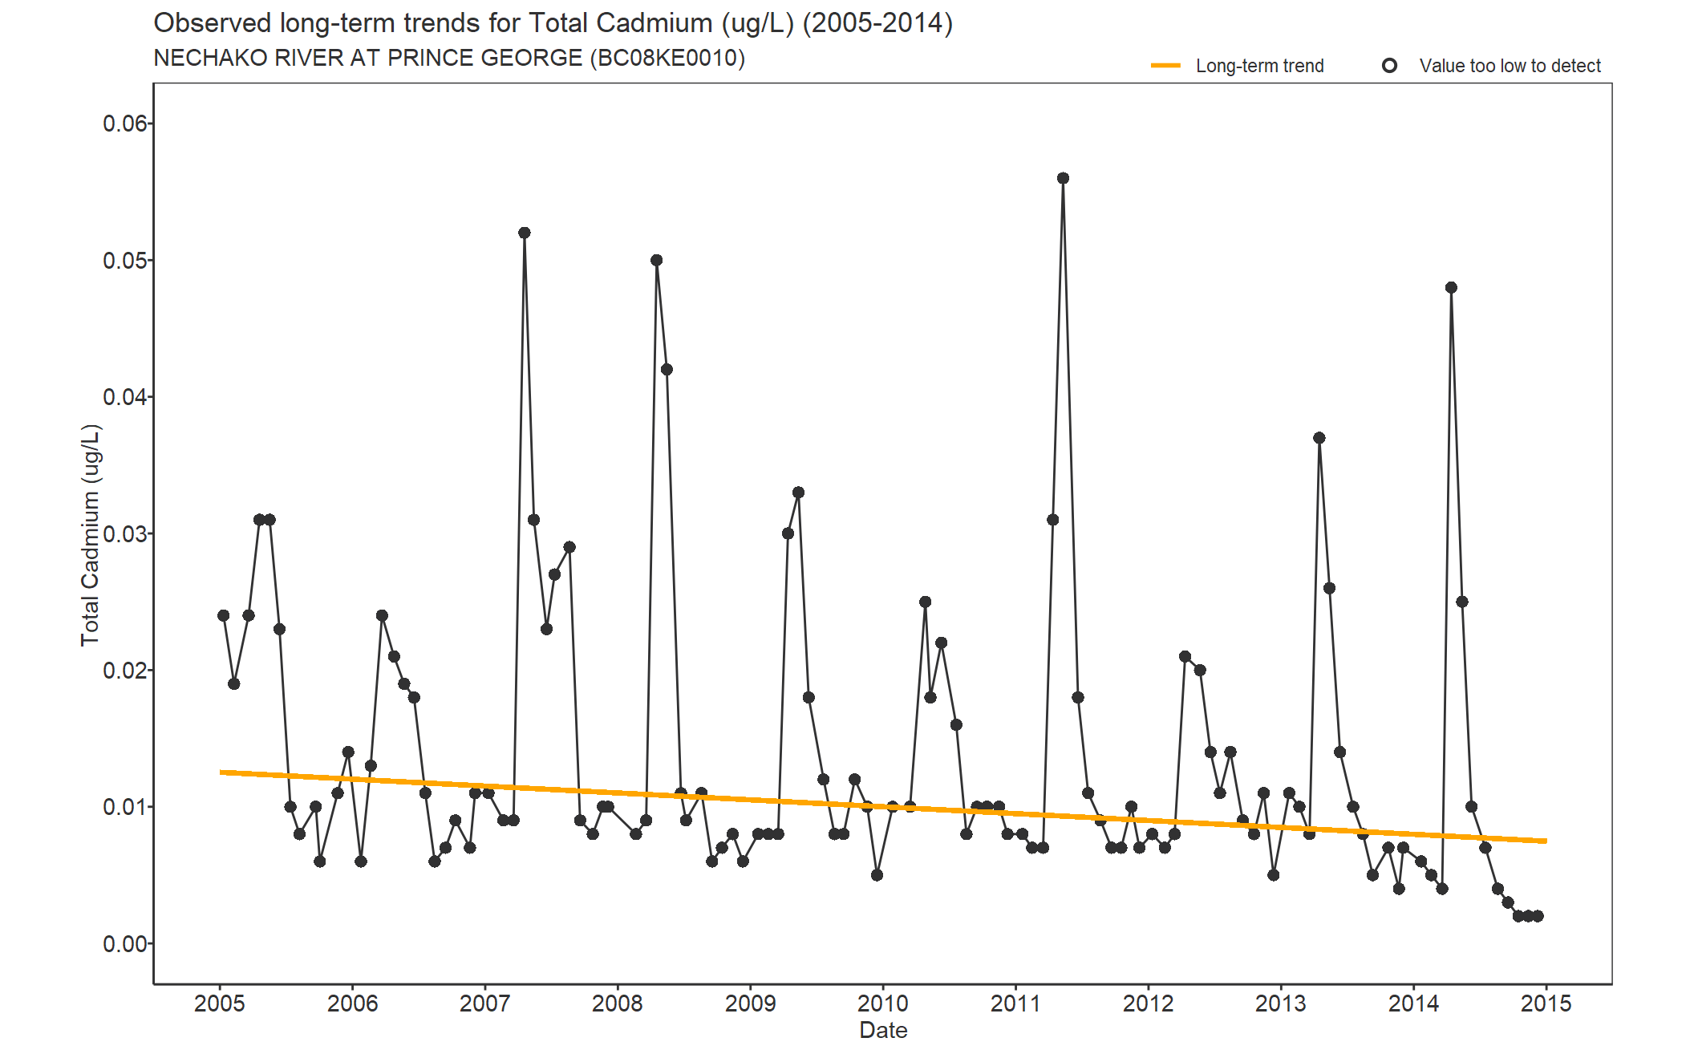Screen dimensions: 1694x1050
Task: Click the 2007 x-axis tick label
Action: 485,1003
